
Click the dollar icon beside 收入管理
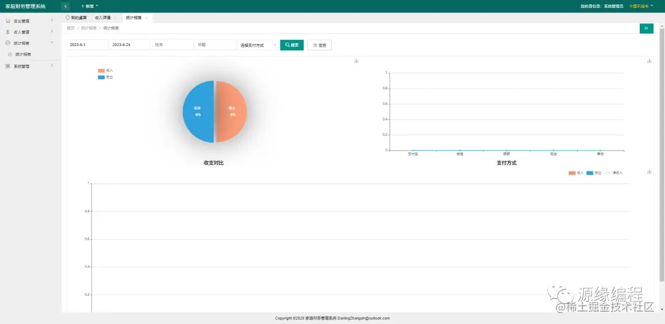click(x=7, y=32)
